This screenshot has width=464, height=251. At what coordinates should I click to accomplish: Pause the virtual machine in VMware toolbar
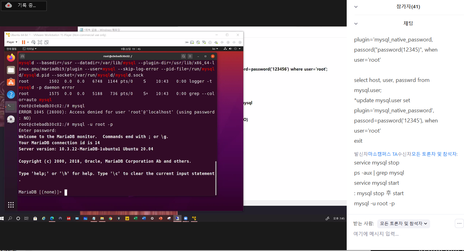pyautogui.click(x=23, y=42)
